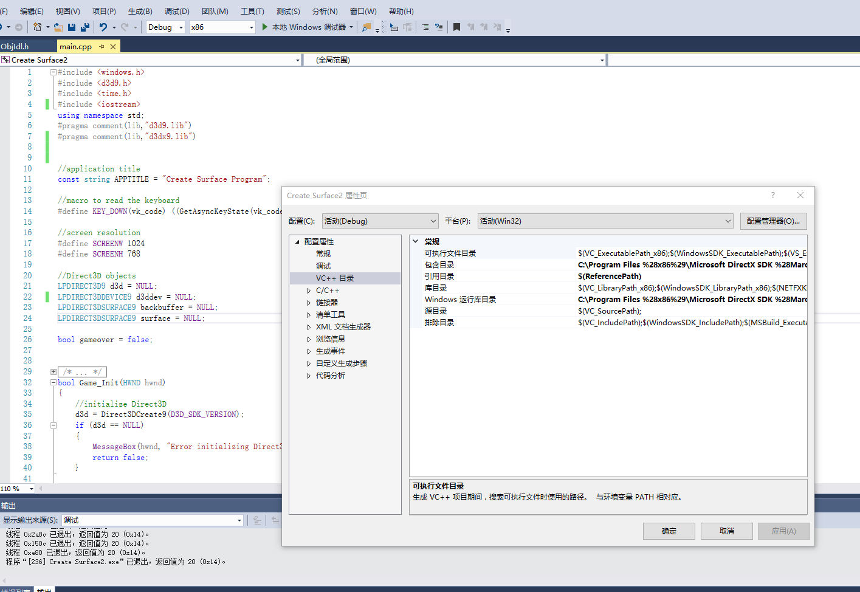The width and height of the screenshot is (860, 592).
Task: Expand the 清单工具 tree node
Action: (x=309, y=315)
